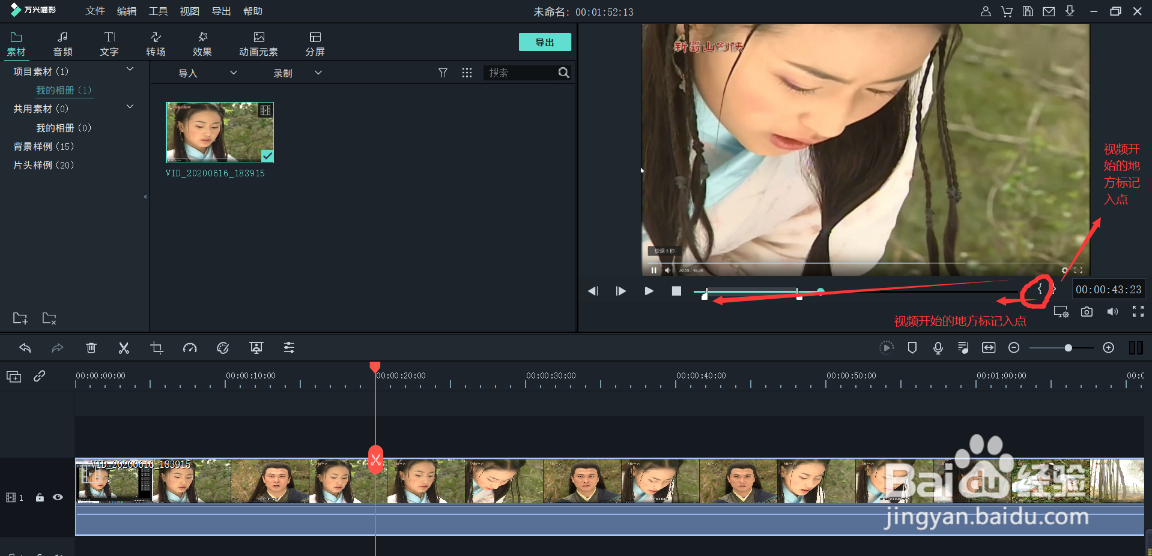Split clip with the scissors tool
The height and width of the screenshot is (556, 1152).
pyautogui.click(x=124, y=348)
